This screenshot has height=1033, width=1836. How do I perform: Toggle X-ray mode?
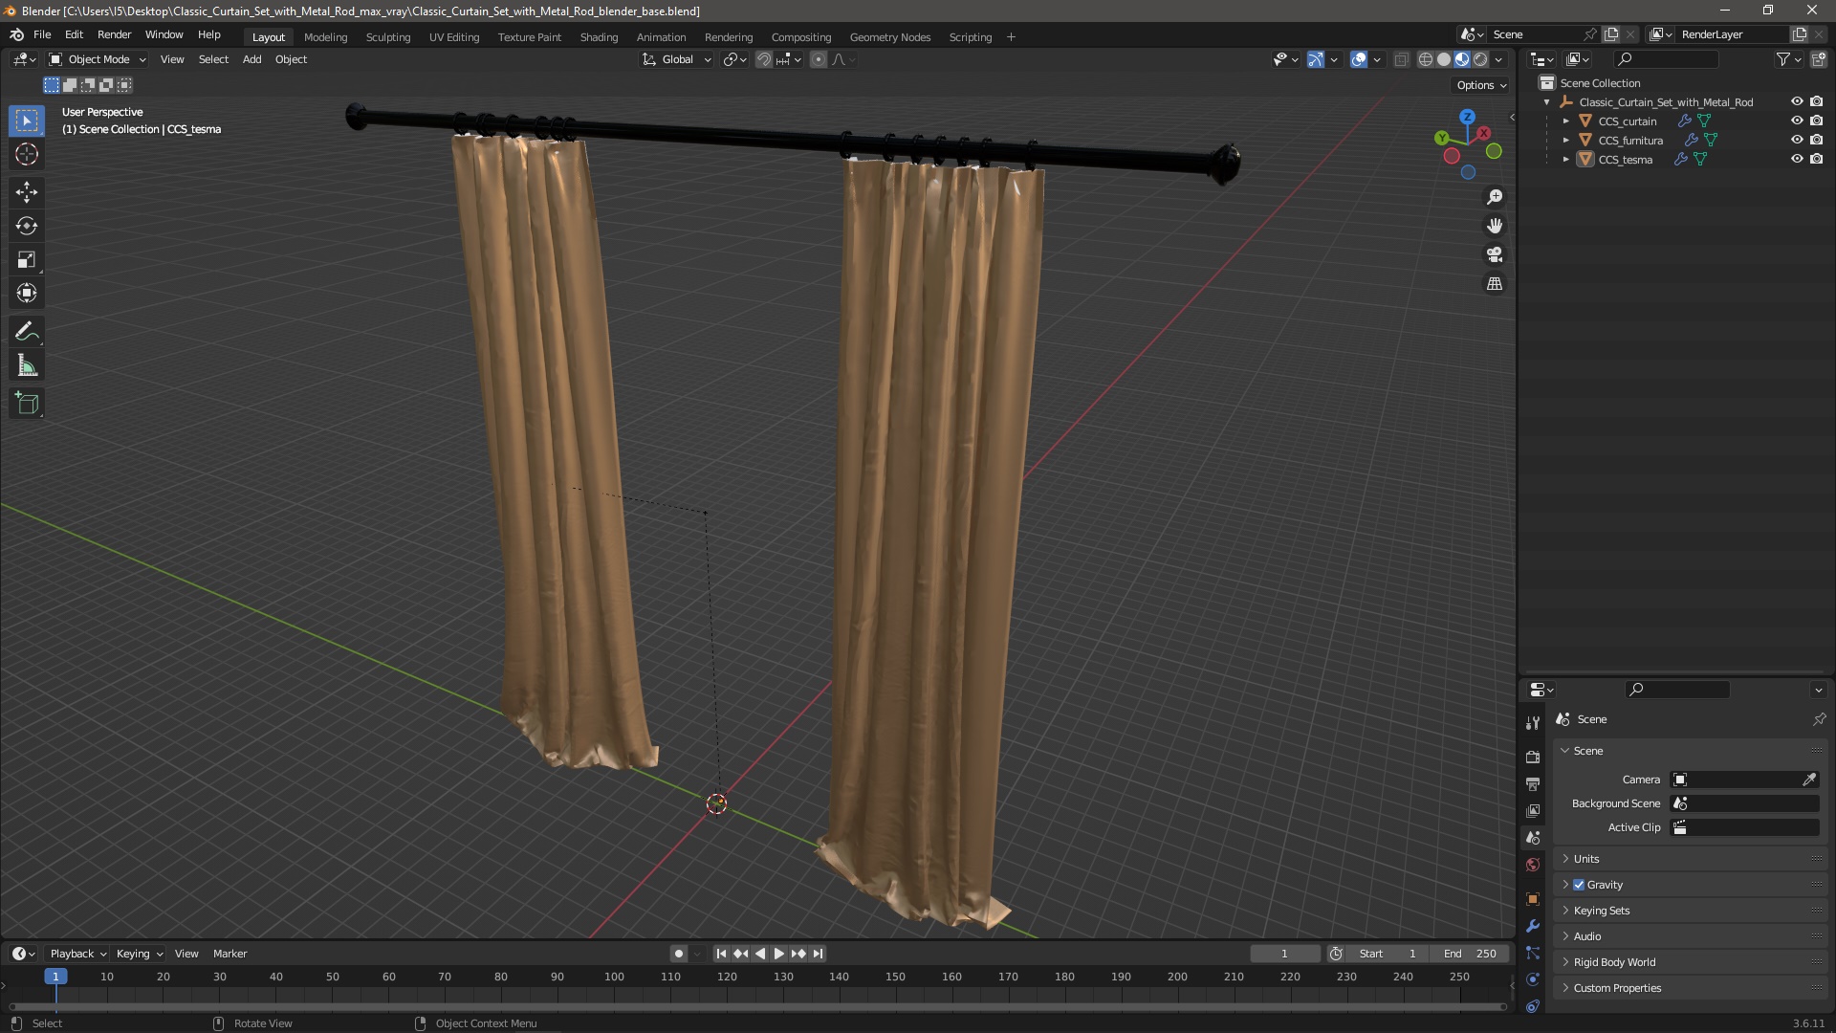click(x=1401, y=59)
